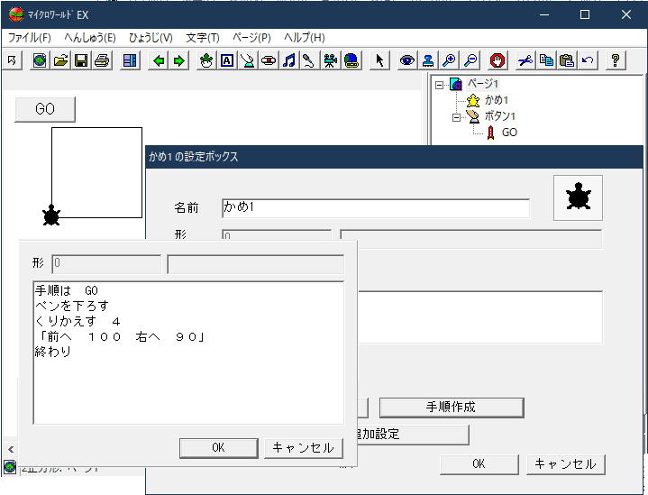Open the ひょうじ(V) menu
The image size is (648, 495).
(x=151, y=38)
